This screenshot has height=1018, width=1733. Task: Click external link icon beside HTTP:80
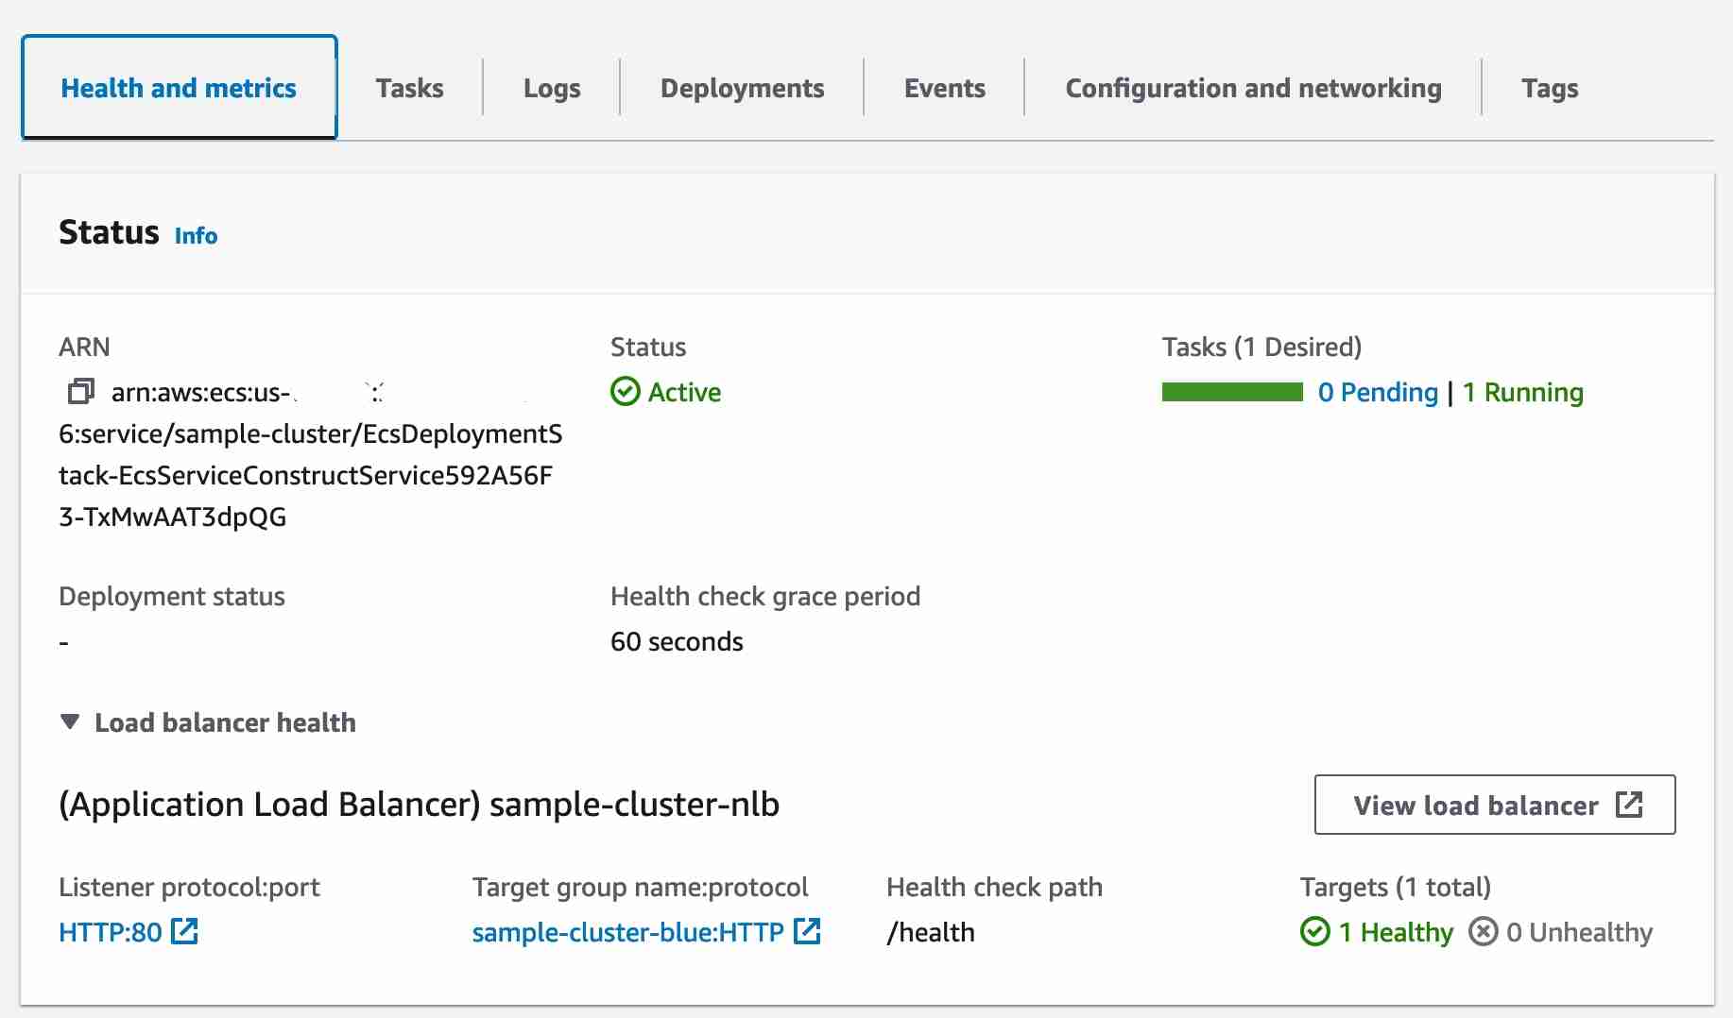[184, 932]
